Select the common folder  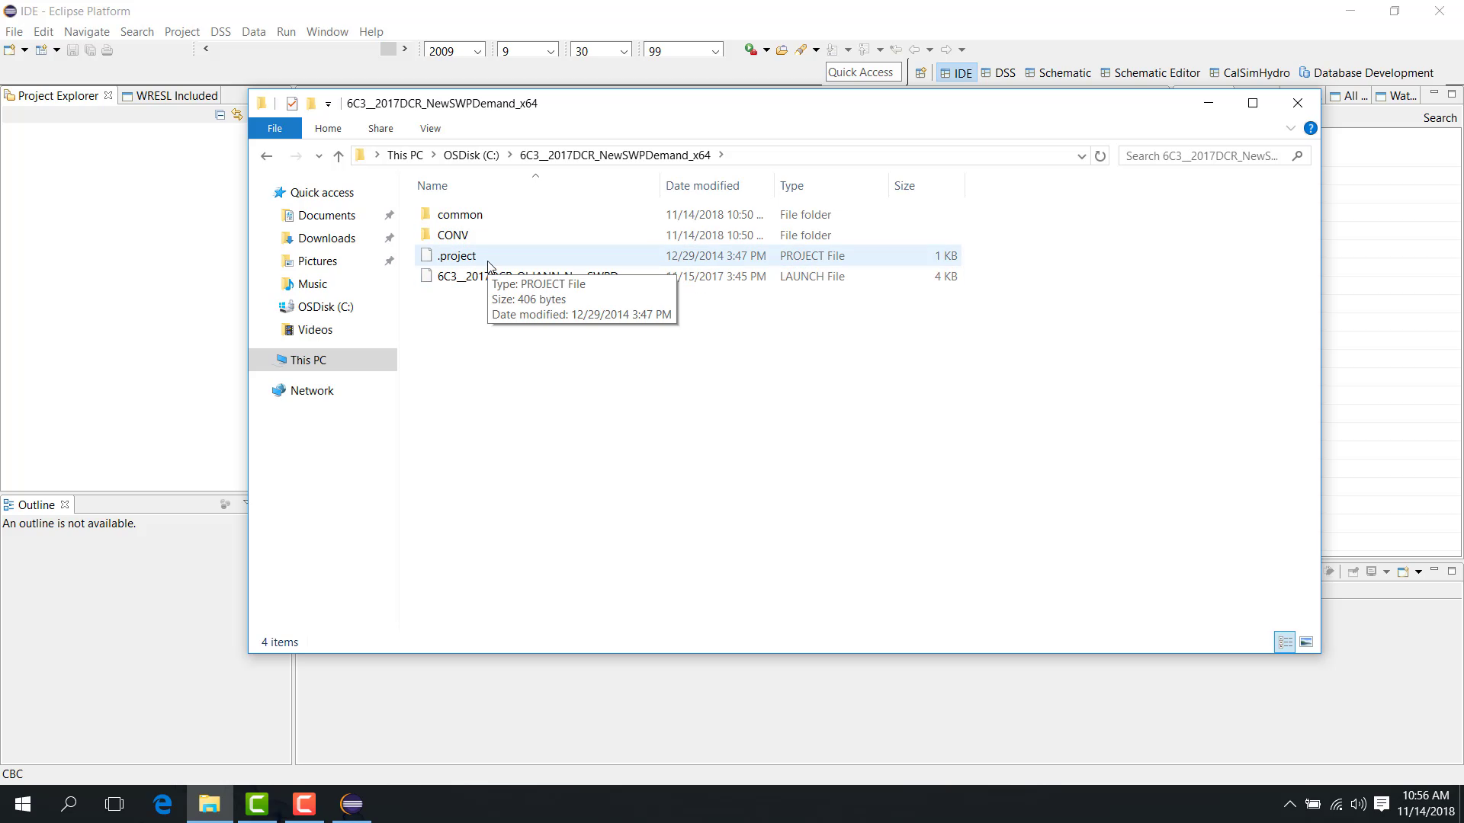460,215
